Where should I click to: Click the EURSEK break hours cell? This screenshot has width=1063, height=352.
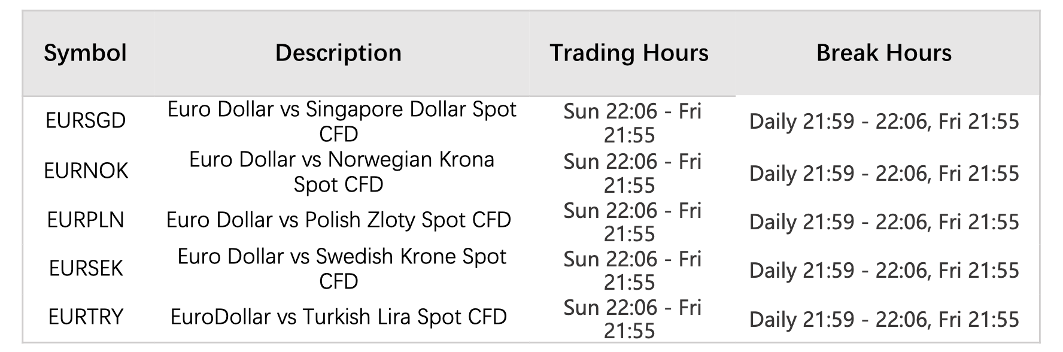883,271
